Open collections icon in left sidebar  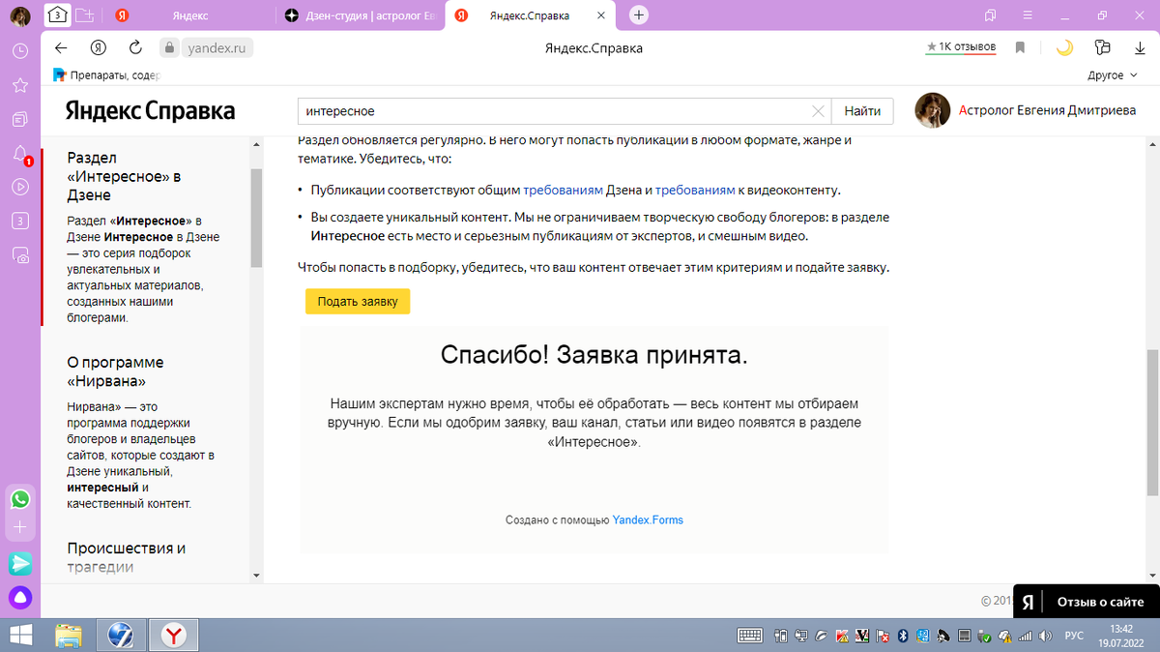tap(19, 119)
